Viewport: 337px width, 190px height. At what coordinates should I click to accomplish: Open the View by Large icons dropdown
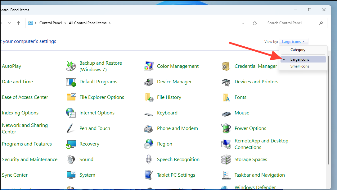pyautogui.click(x=293, y=42)
